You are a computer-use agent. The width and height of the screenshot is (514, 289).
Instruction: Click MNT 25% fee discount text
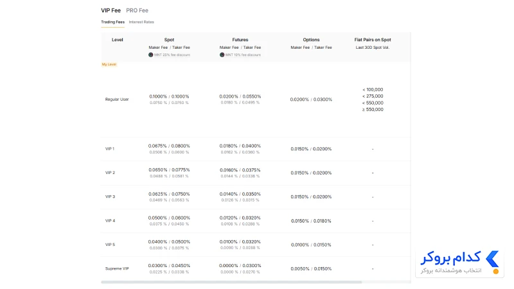point(172,55)
